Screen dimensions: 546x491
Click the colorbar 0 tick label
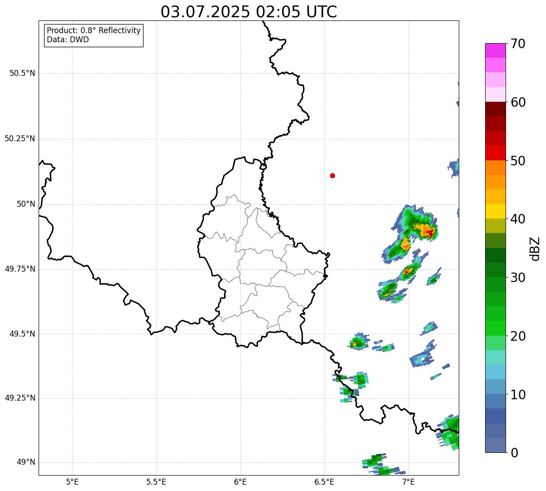pyautogui.click(x=514, y=453)
